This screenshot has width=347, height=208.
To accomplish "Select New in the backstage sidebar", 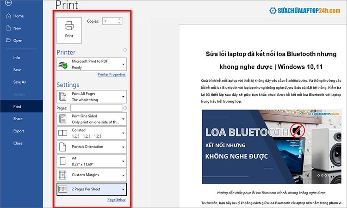I will pyautogui.click(x=17, y=28).
